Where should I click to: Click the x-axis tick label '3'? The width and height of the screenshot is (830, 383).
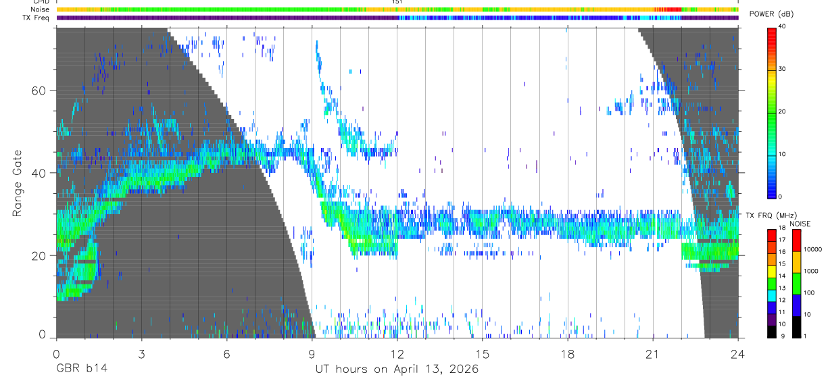141,354
